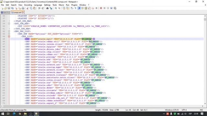Toggle Word wrap in the toolbar
Screen dimensions: 207x116
(x=72, y=8)
